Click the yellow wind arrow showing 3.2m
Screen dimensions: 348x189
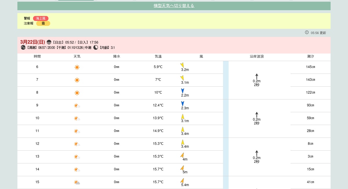[182, 65]
